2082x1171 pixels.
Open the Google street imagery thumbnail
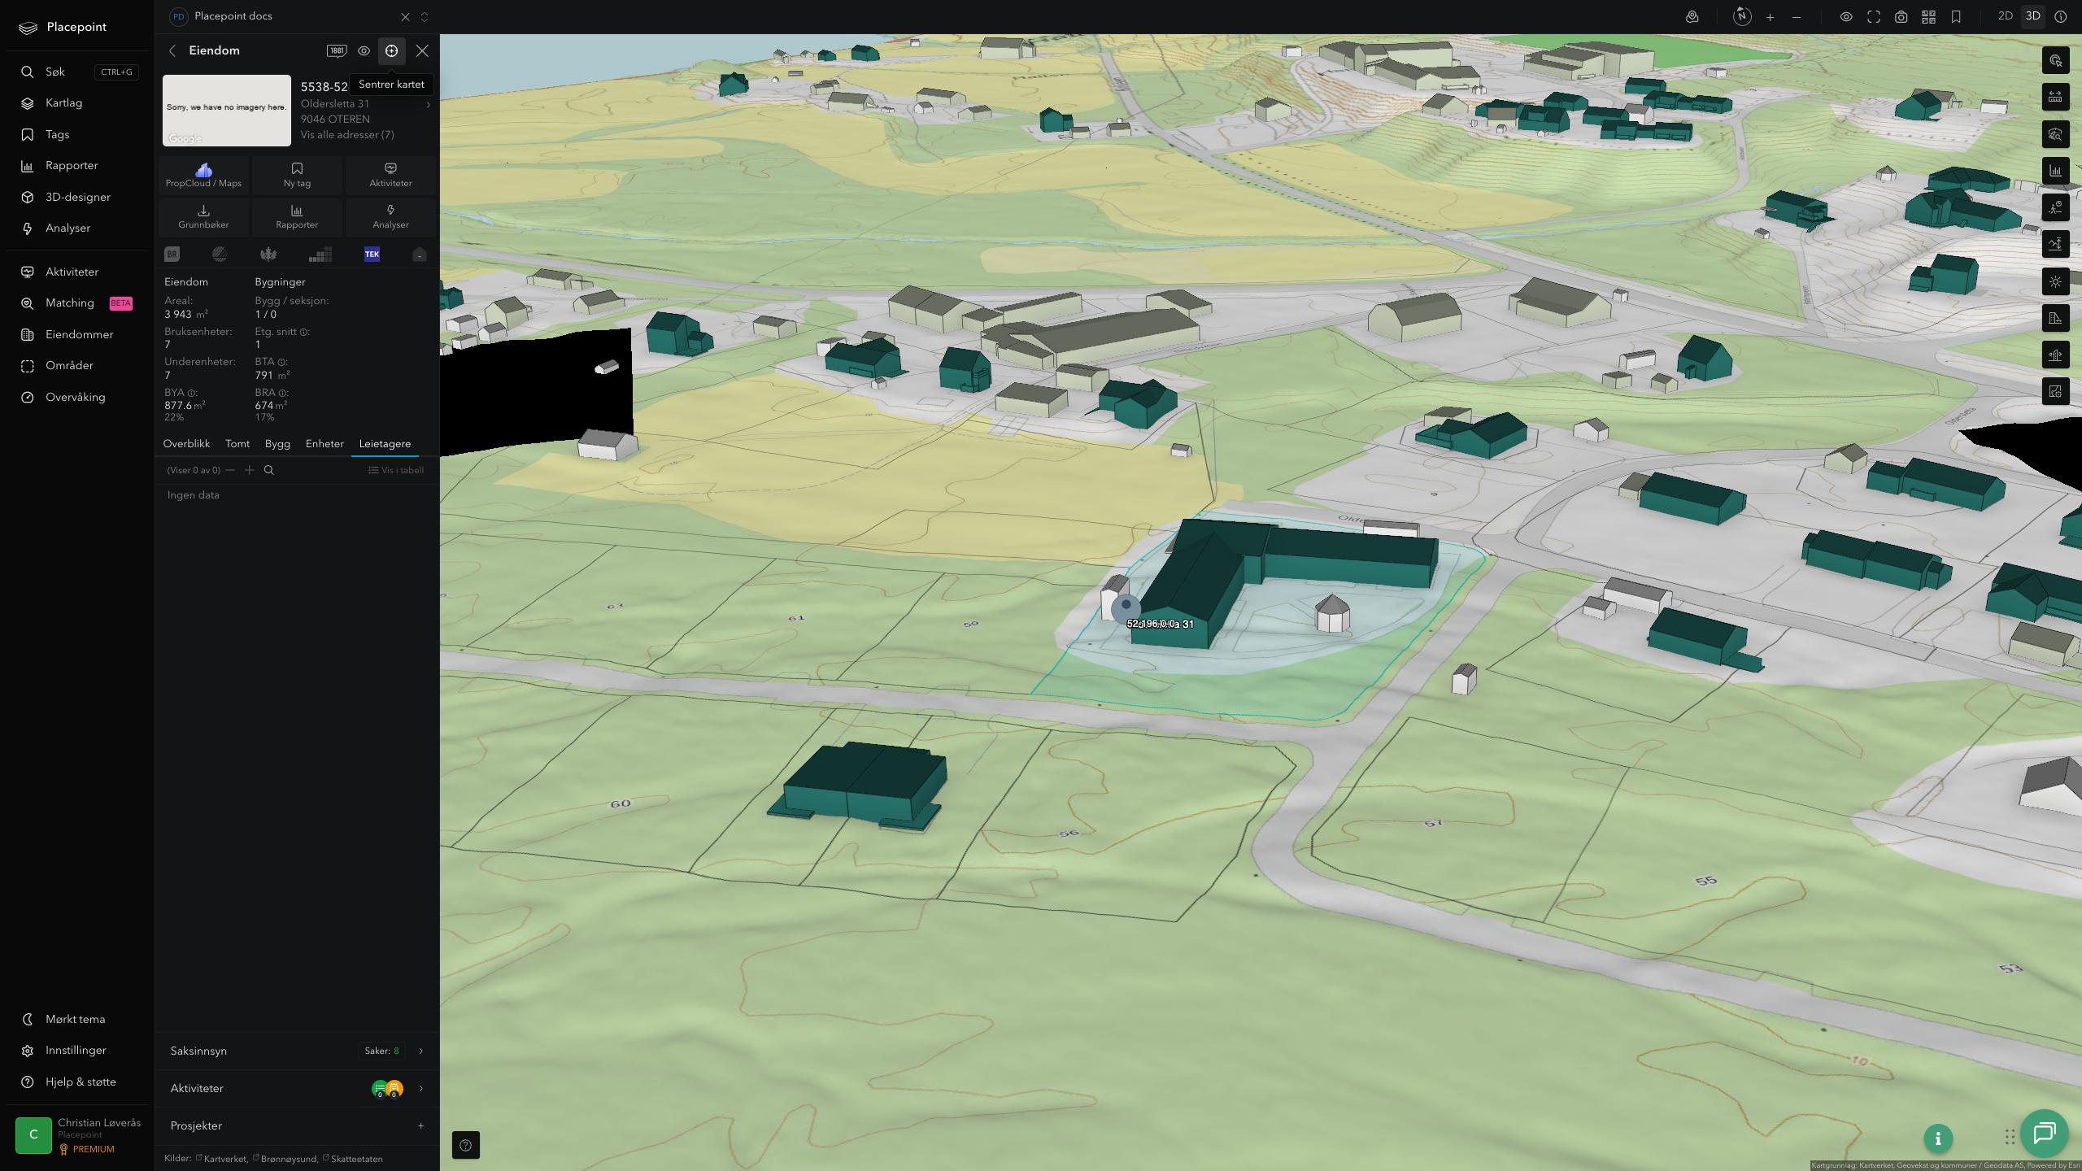coord(227,111)
